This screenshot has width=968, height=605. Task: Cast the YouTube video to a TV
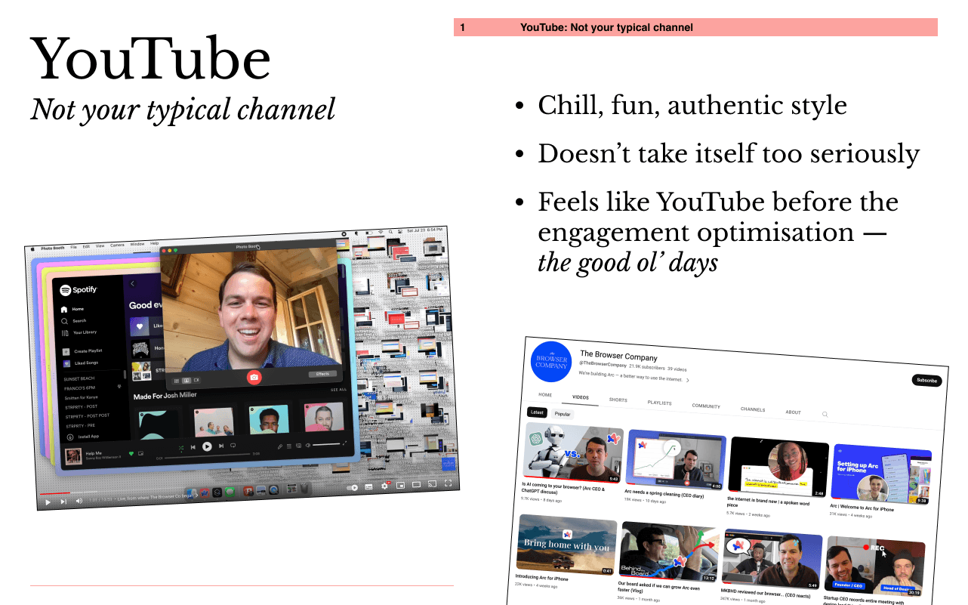click(432, 483)
